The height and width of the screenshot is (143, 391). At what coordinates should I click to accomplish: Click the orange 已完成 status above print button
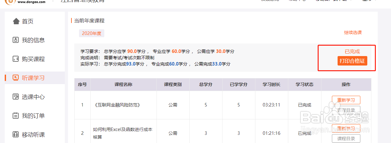pos(352,51)
